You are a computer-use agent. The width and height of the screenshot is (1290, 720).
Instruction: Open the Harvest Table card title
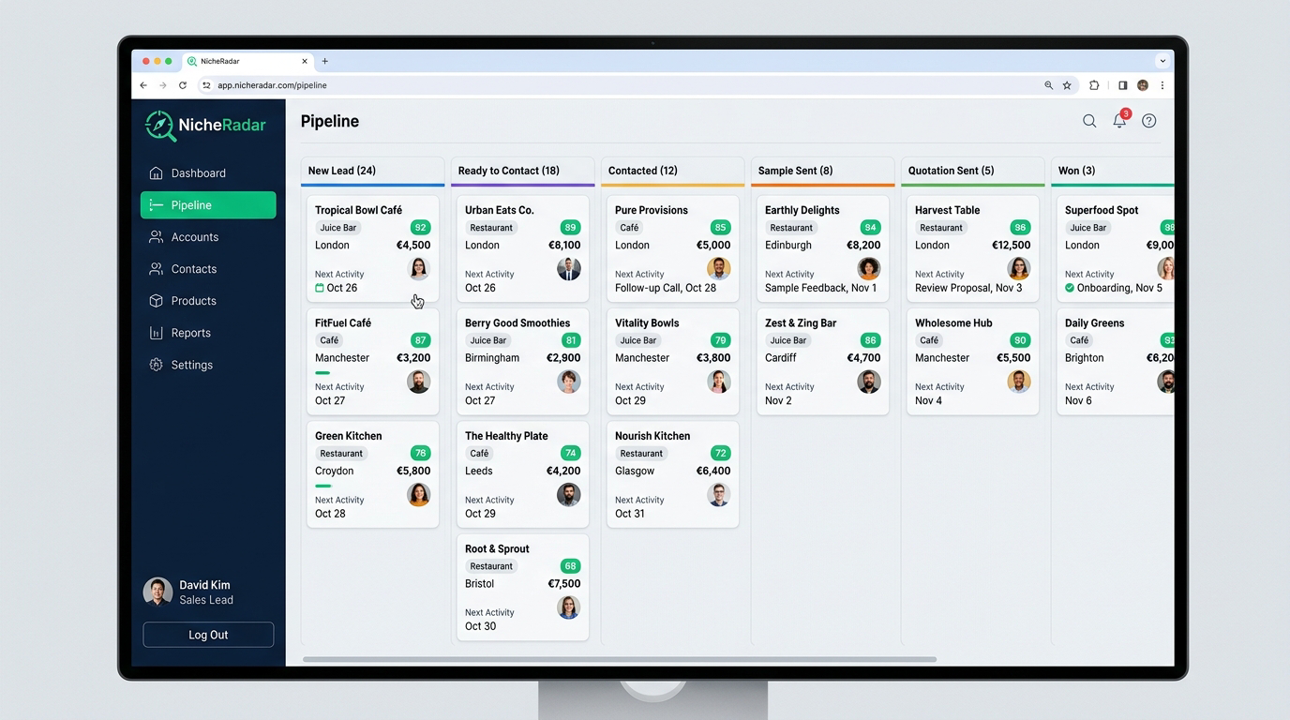(x=948, y=210)
